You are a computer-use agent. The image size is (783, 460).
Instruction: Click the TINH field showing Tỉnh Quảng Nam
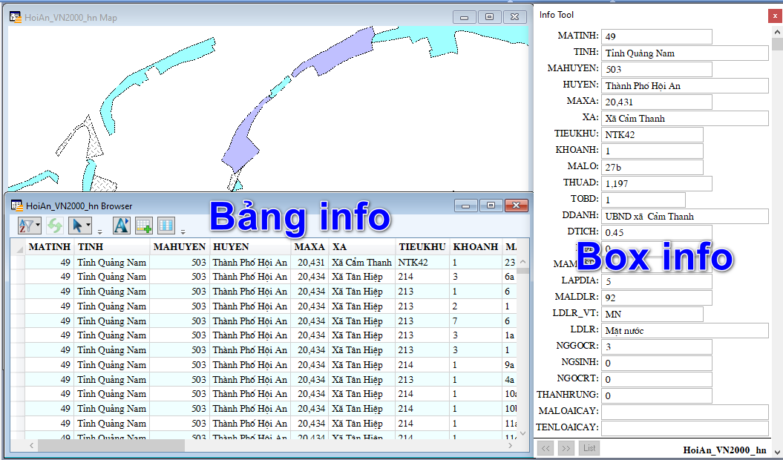[684, 53]
